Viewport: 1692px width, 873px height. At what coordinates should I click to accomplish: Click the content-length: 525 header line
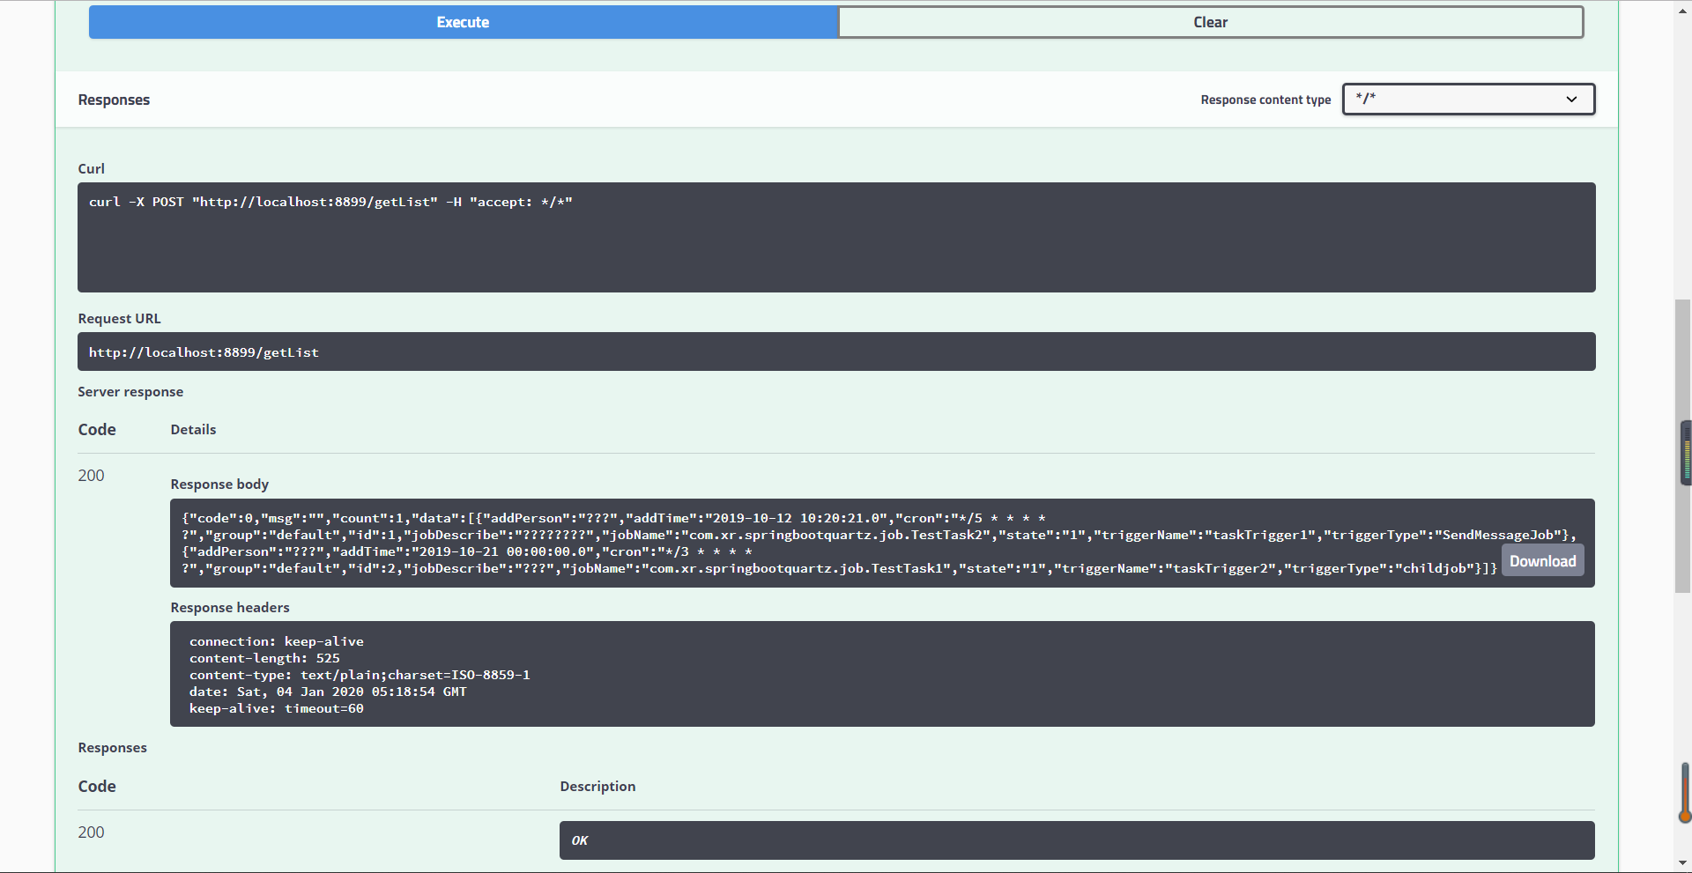(x=264, y=658)
